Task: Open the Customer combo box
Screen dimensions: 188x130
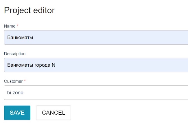Action: pos(96,92)
